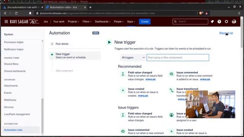Select the Recommended Issue created plus icon
Image resolution: width=244 pixels, height=137 pixels.
click(x=123, y=90)
